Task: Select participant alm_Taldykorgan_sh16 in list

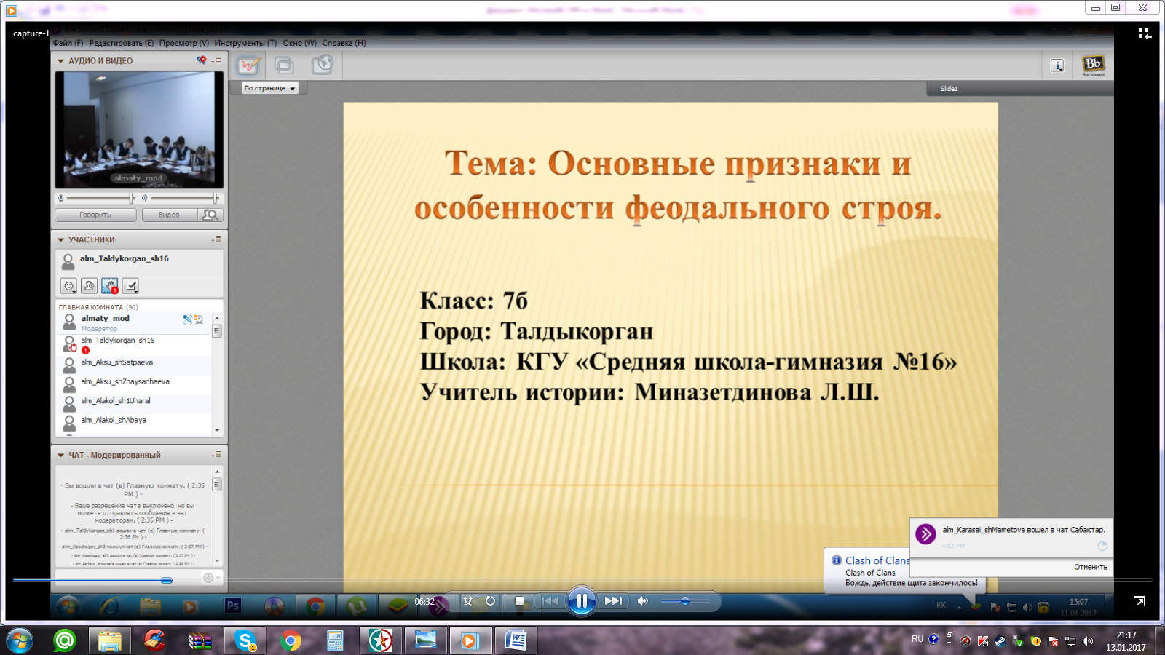Action: tap(134, 344)
